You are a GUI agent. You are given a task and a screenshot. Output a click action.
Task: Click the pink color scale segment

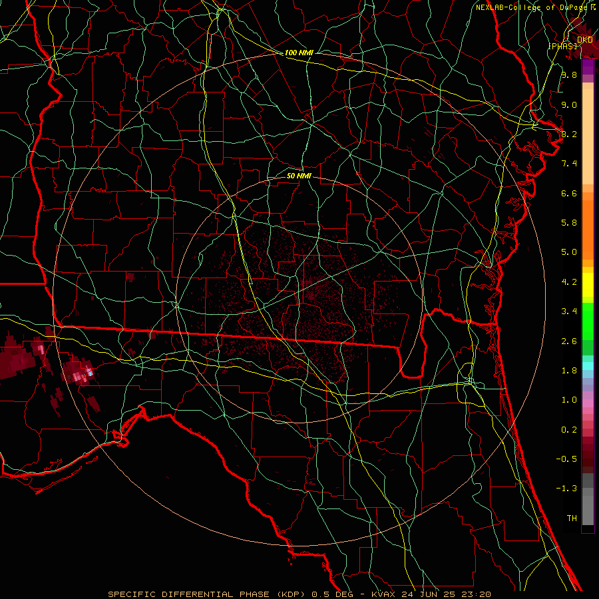click(x=588, y=403)
